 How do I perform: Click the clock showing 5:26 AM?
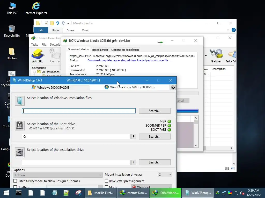point(254,191)
